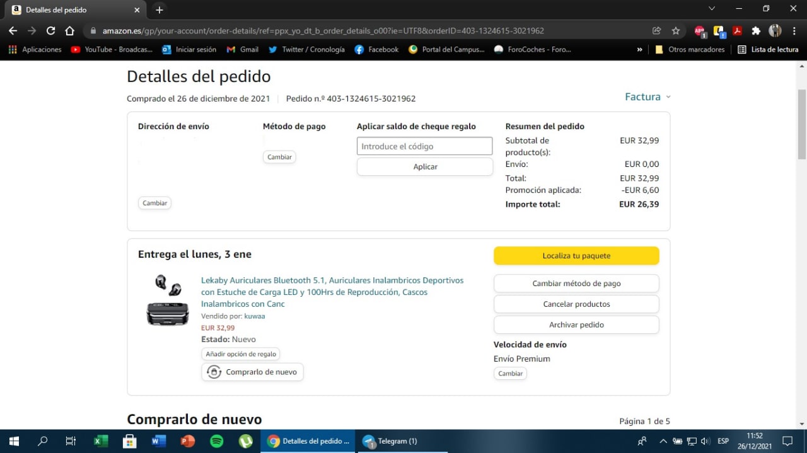Click the Adobe Acrobat extension icon
The width and height of the screenshot is (807, 453).
click(x=737, y=30)
